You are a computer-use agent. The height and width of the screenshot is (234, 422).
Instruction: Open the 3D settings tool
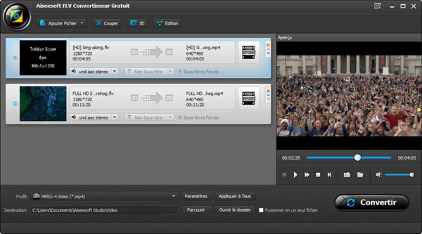137,24
